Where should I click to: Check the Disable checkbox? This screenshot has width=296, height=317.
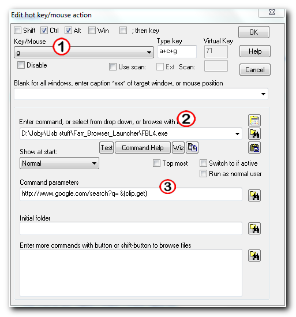point(21,65)
